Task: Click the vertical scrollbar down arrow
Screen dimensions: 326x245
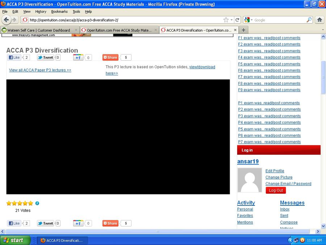Action: [x=323, y=226]
